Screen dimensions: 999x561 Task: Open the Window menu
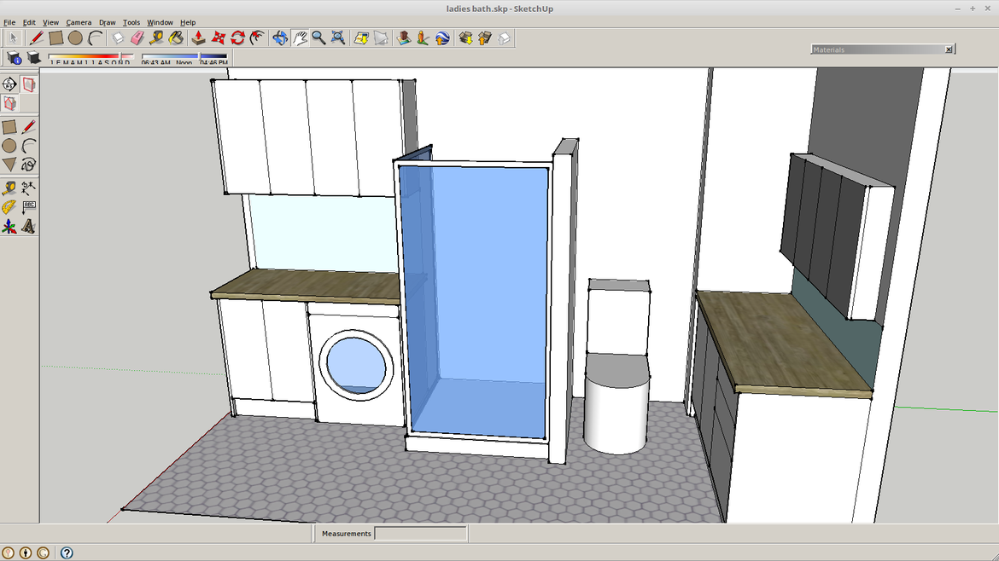tap(160, 22)
